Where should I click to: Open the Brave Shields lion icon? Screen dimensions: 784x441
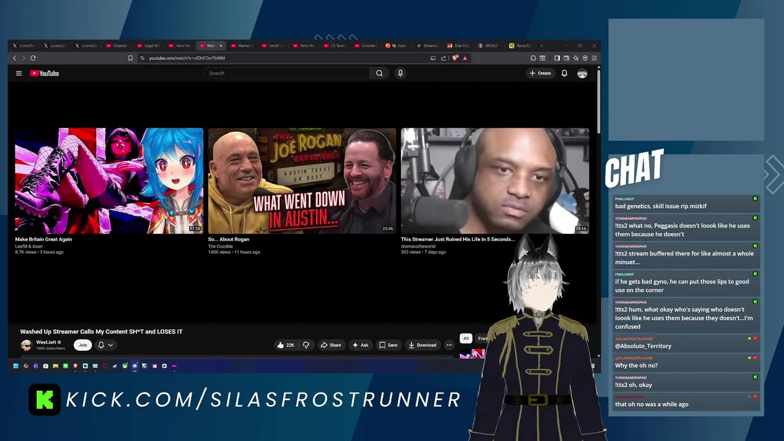coord(455,58)
